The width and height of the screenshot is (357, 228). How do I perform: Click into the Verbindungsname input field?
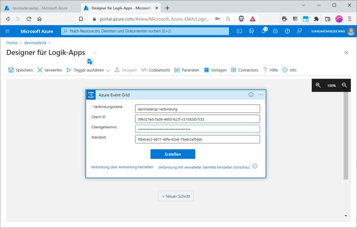click(x=197, y=109)
